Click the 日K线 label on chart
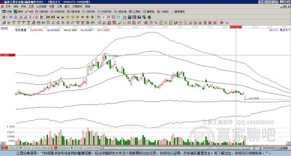Image resolution: width=291 pixels, height=156 pixels. pos(4,28)
